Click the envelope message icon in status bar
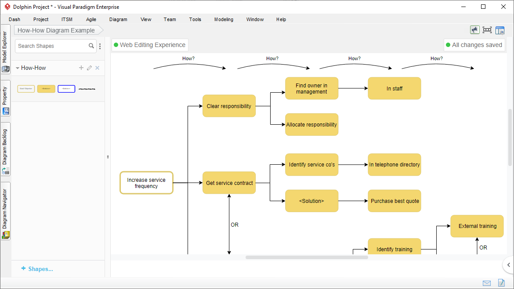The image size is (514, 289). (x=487, y=283)
